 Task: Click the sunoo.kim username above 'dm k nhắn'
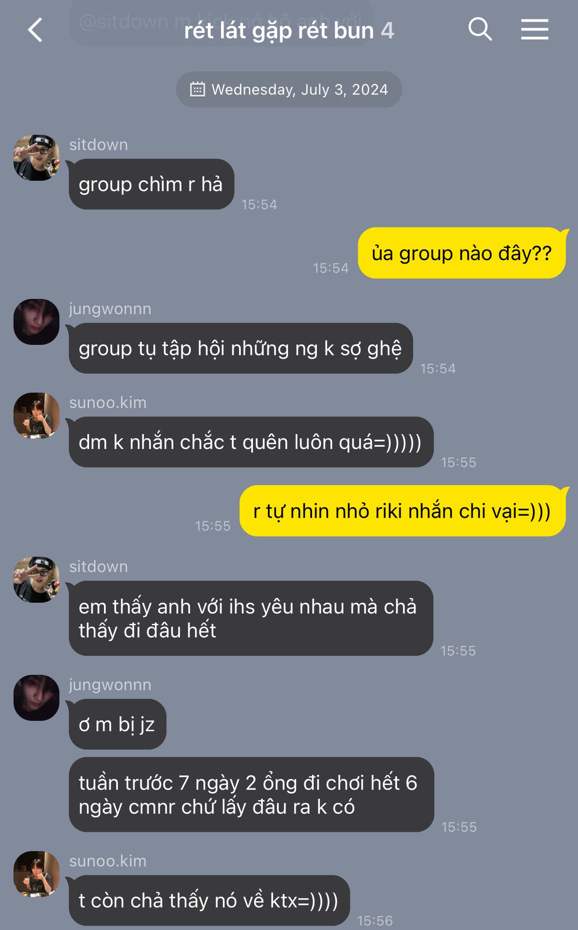coord(108,403)
